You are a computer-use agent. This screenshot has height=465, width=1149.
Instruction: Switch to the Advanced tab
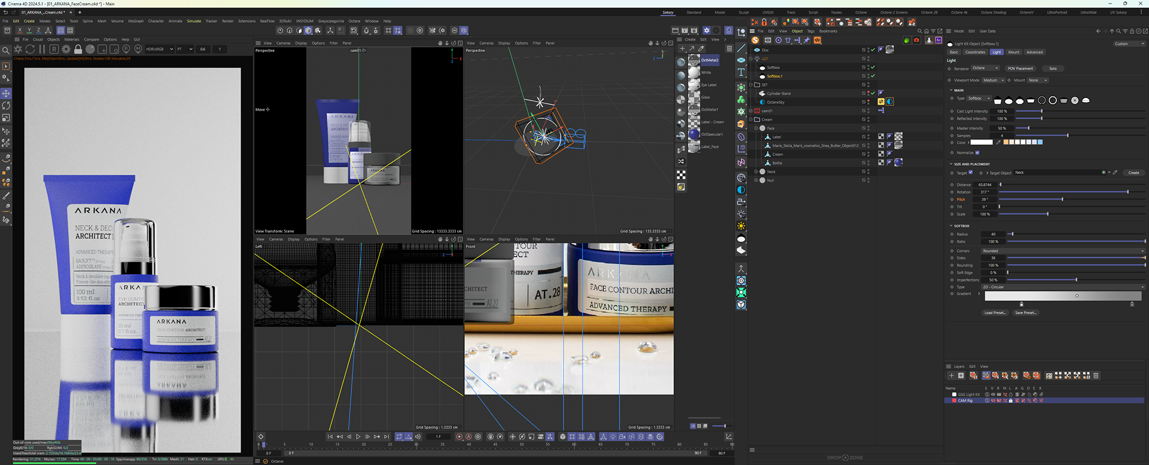1034,52
